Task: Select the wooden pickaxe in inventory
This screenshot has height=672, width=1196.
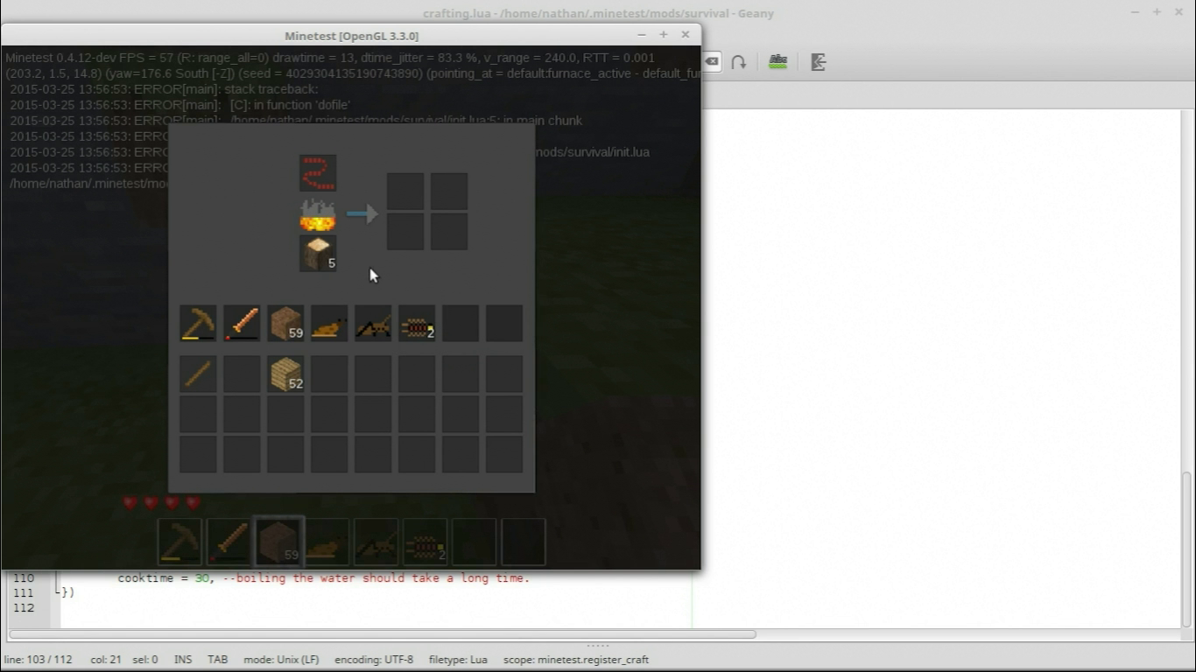Action: (198, 323)
